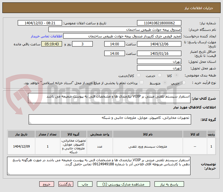The image size is (223, 192).
Task: Click the unit cell عدد
Action: (100, 146)
